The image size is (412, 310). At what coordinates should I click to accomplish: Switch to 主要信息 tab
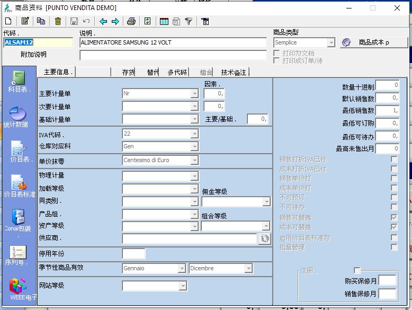[x=57, y=72]
